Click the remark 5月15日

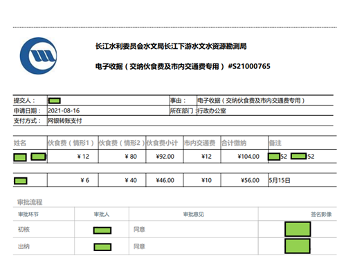click(x=280, y=180)
